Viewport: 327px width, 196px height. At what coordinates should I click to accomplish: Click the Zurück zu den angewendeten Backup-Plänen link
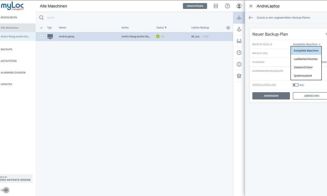pos(283,18)
